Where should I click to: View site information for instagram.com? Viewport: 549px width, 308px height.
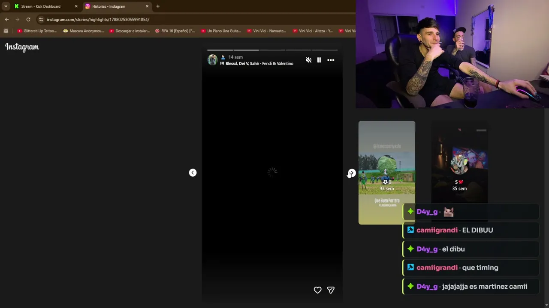pos(41,19)
